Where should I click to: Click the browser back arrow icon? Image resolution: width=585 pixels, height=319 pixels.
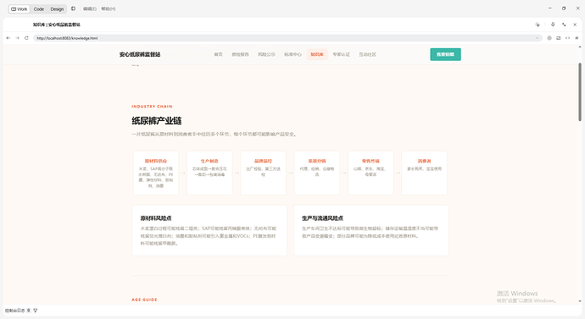(x=8, y=38)
